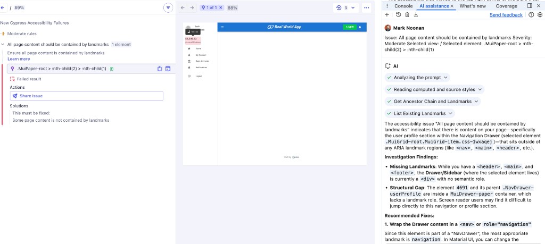
Task: Click the green NEW button in app header
Action: (x=349, y=27)
